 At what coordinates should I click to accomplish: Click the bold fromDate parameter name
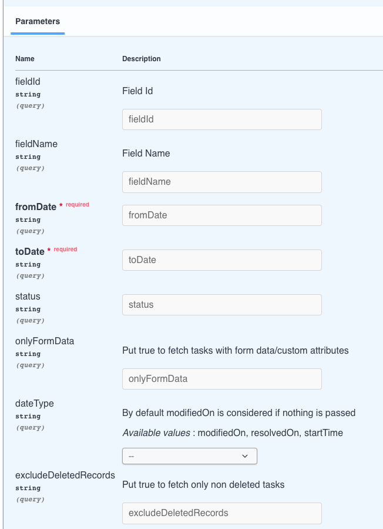click(x=36, y=207)
